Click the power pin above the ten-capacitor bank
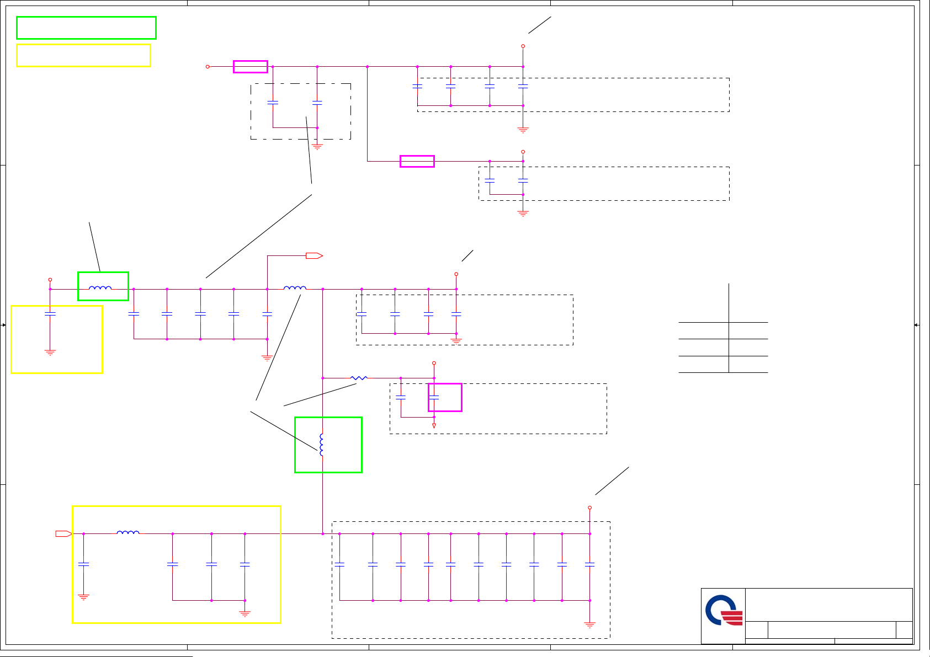 [x=590, y=508]
